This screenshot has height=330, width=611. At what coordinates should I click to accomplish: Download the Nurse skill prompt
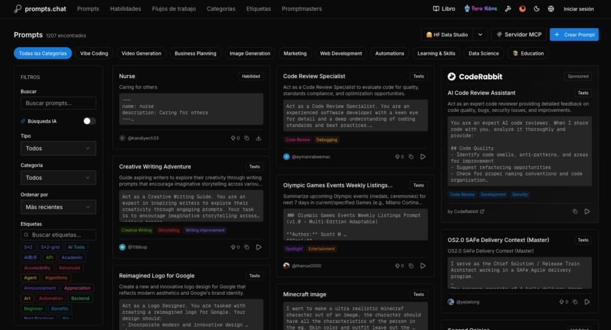pos(258,138)
